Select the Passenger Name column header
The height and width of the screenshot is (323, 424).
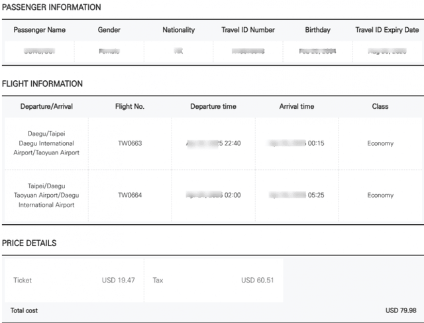[x=40, y=30]
